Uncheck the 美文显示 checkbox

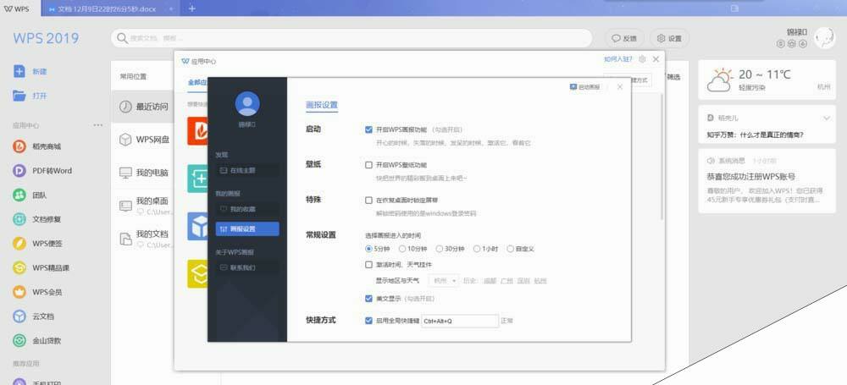(369, 298)
